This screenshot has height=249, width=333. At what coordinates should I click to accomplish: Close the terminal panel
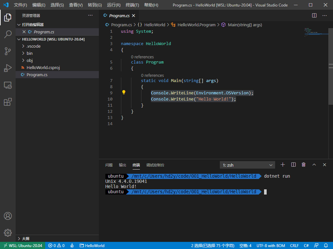coord(325,165)
